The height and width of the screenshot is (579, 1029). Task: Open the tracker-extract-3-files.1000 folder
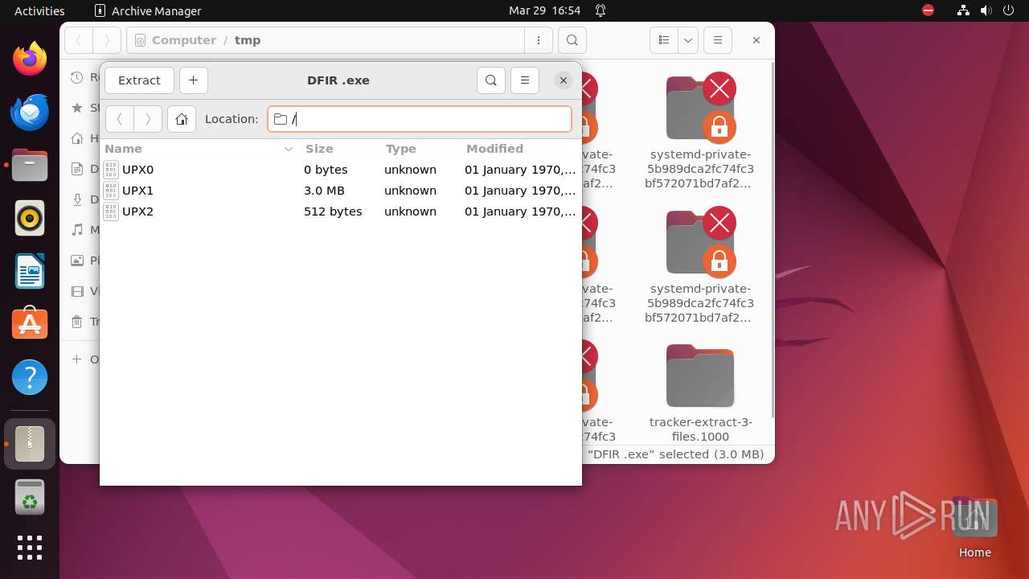point(700,393)
